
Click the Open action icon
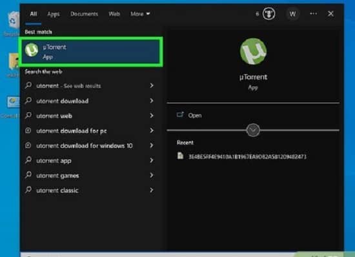(180, 115)
